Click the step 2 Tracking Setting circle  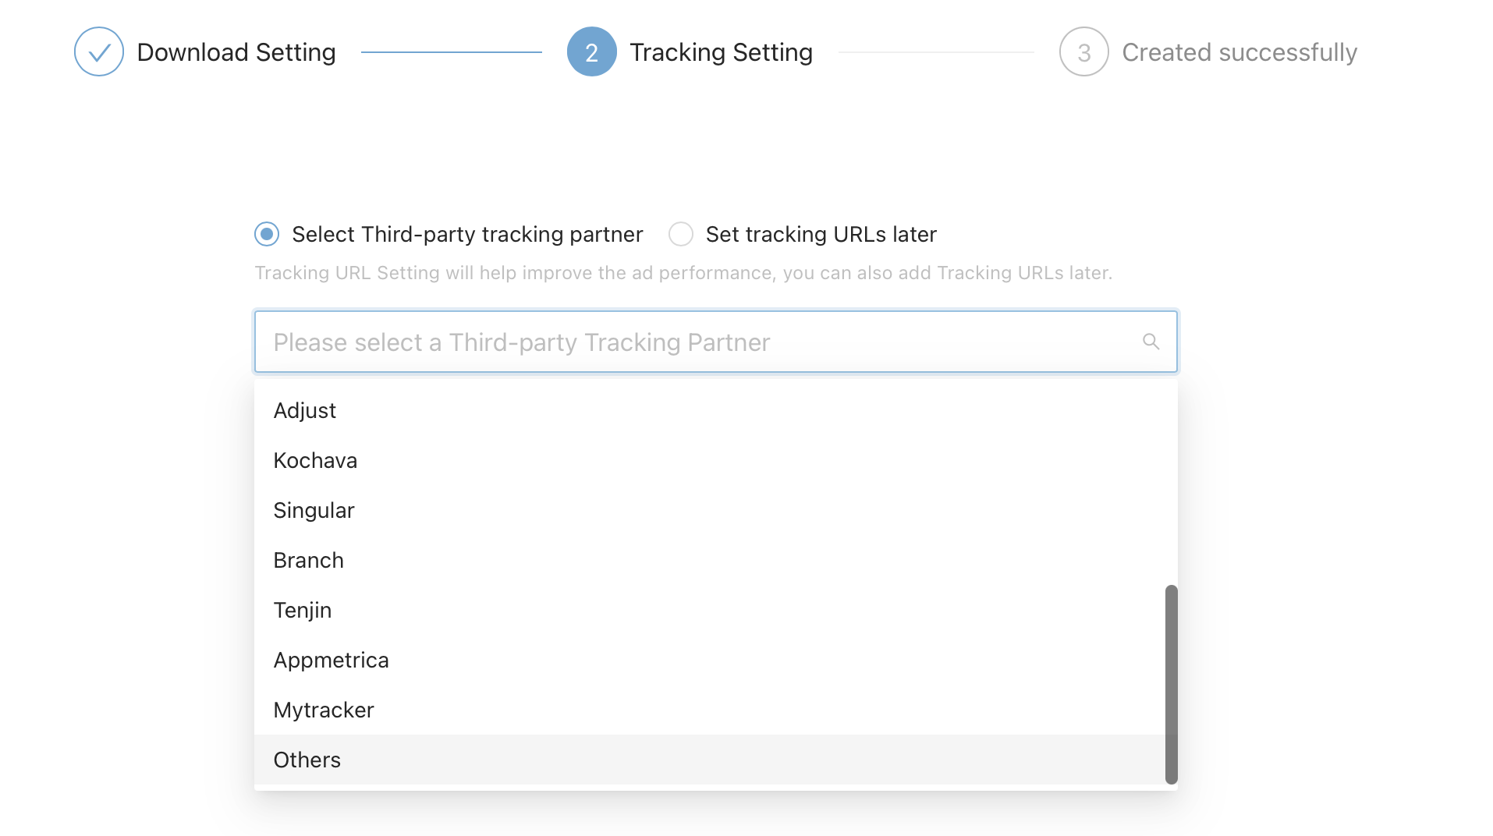click(591, 51)
